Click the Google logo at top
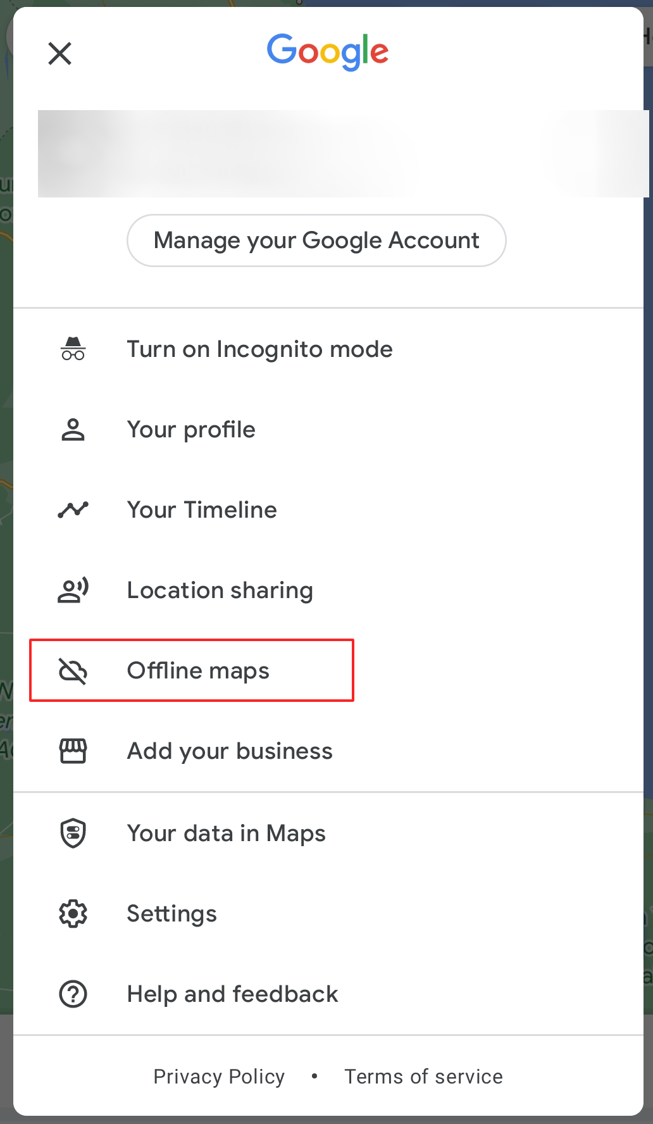 (x=327, y=51)
